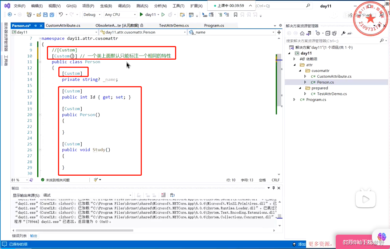
Task: Open the 编辑(E) menu
Action: [37, 6]
